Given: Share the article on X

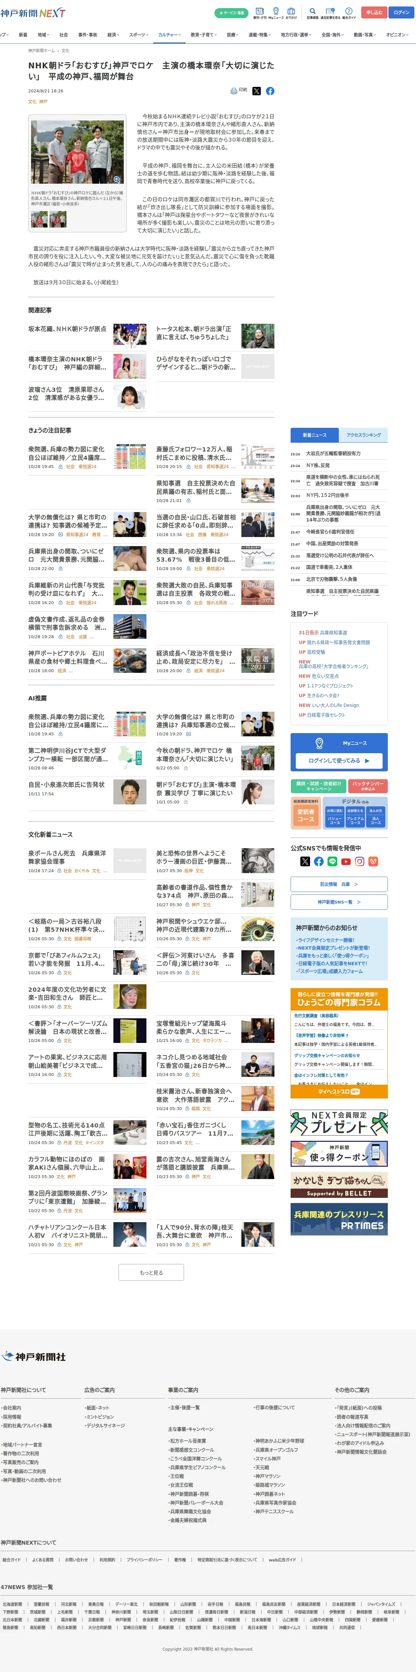Looking at the screenshot, I should tap(256, 91).
